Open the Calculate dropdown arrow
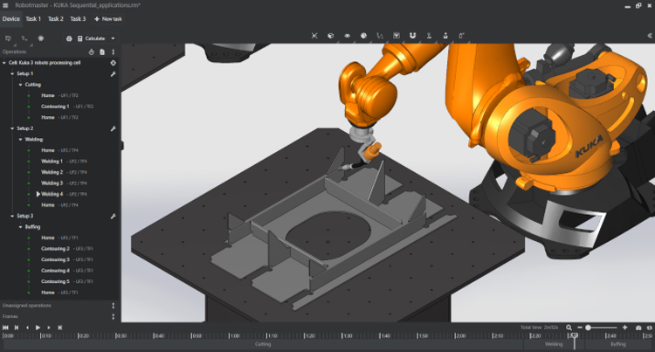Image resolution: width=655 pixels, height=352 pixels. pyautogui.click(x=113, y=38)
